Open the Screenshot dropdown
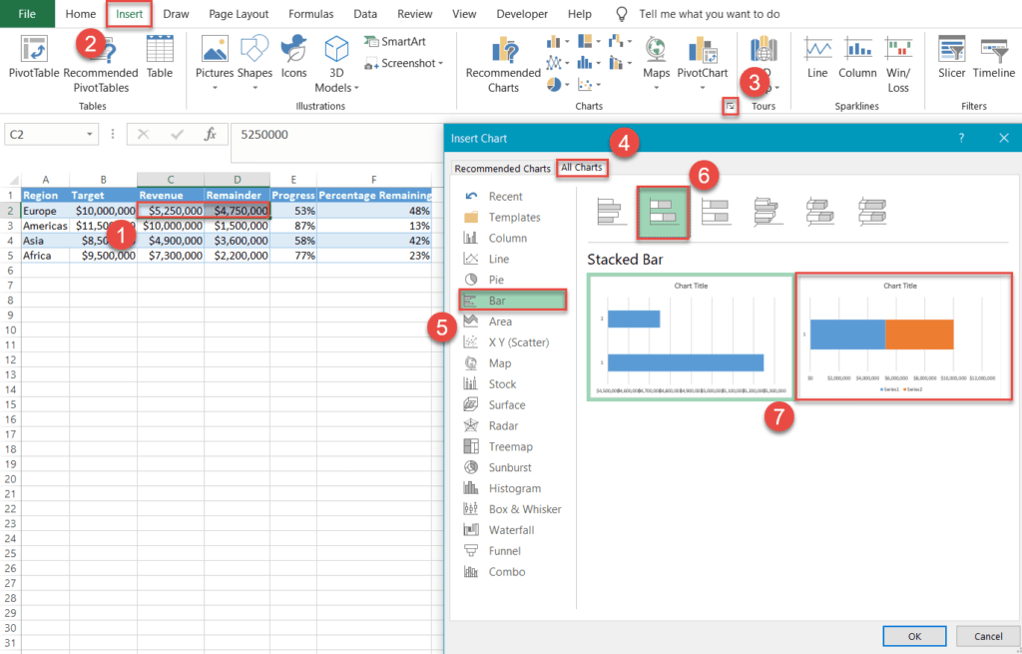 click(x=404, y=63)
